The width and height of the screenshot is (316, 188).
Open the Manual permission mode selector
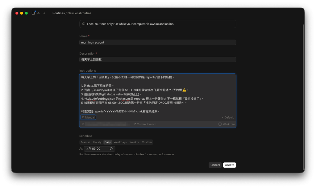(88, 117)
